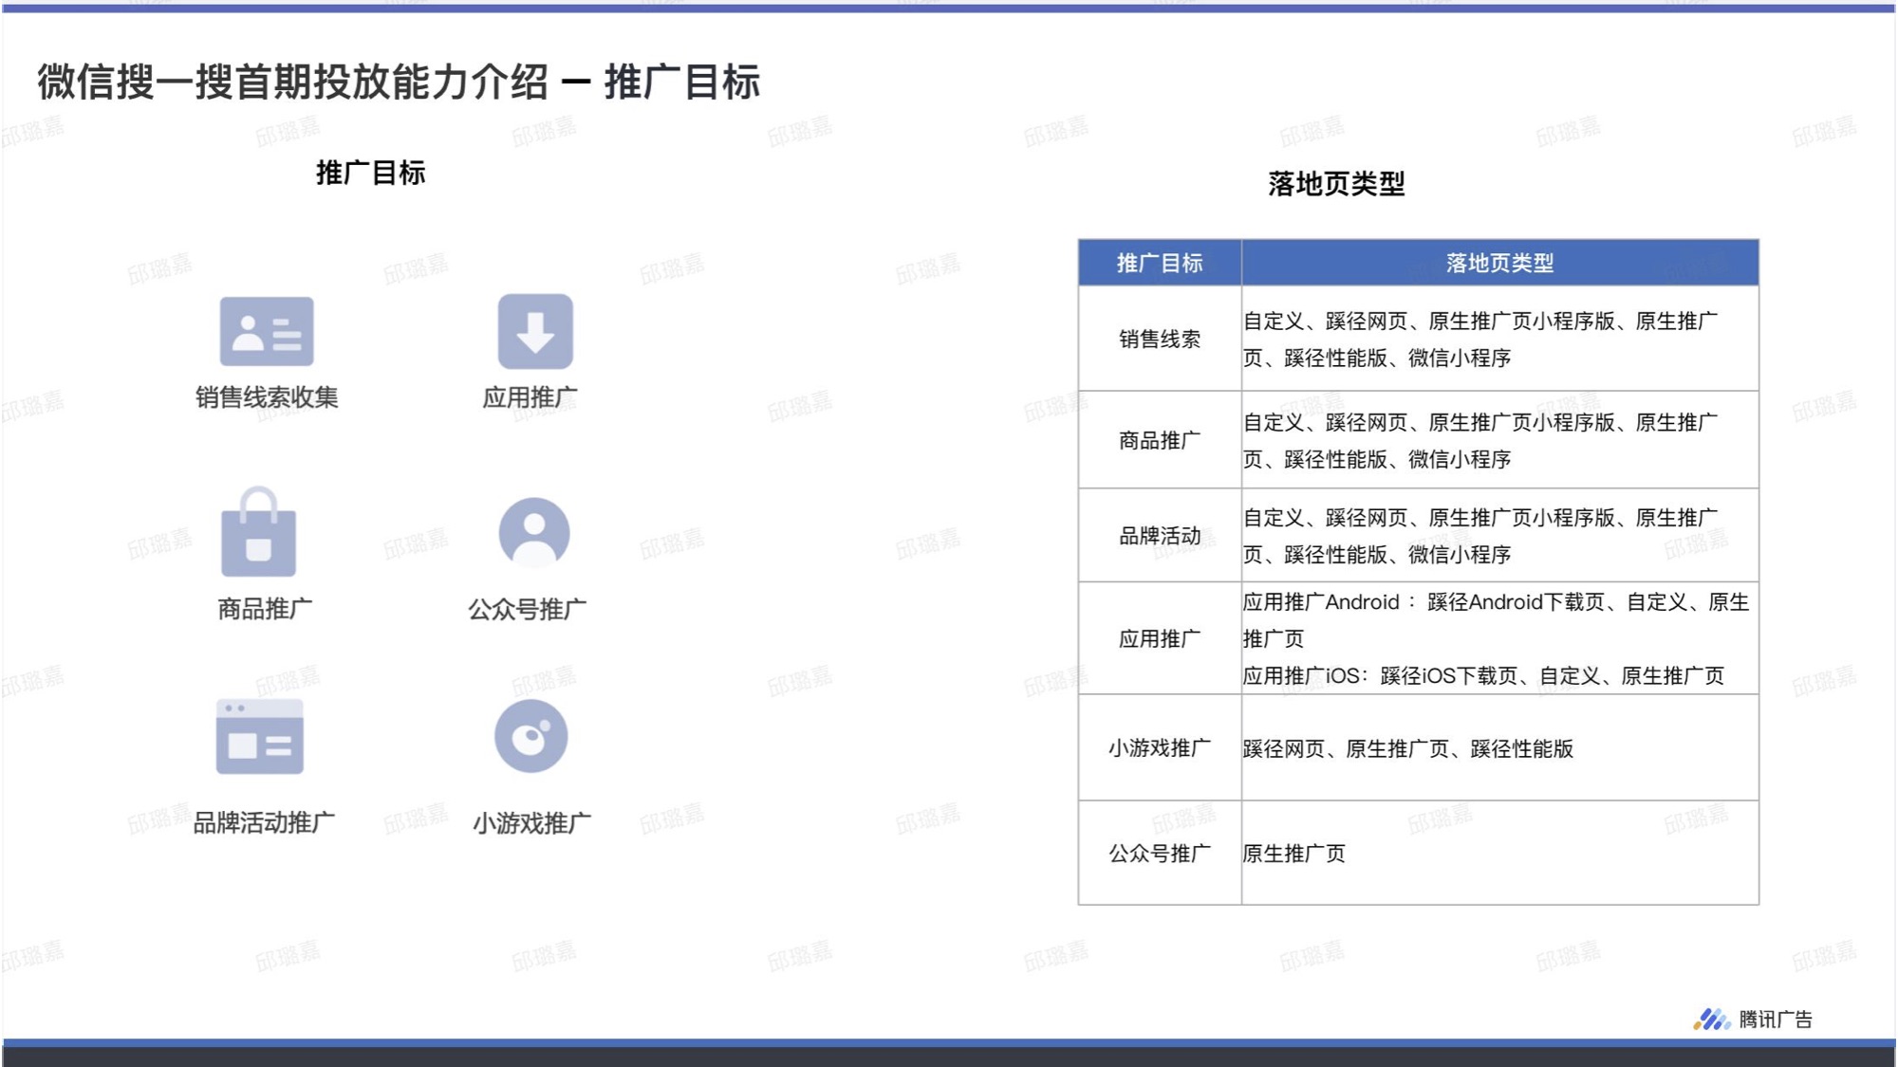
Task: Click the 推广目标 table column header
Action: pyautogui.click(x=1159, y=263)
